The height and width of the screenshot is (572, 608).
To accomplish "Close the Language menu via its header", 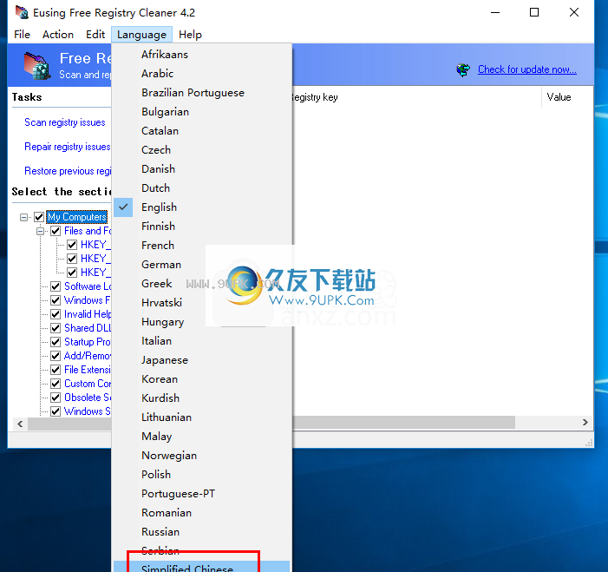I will click(141, 35).
